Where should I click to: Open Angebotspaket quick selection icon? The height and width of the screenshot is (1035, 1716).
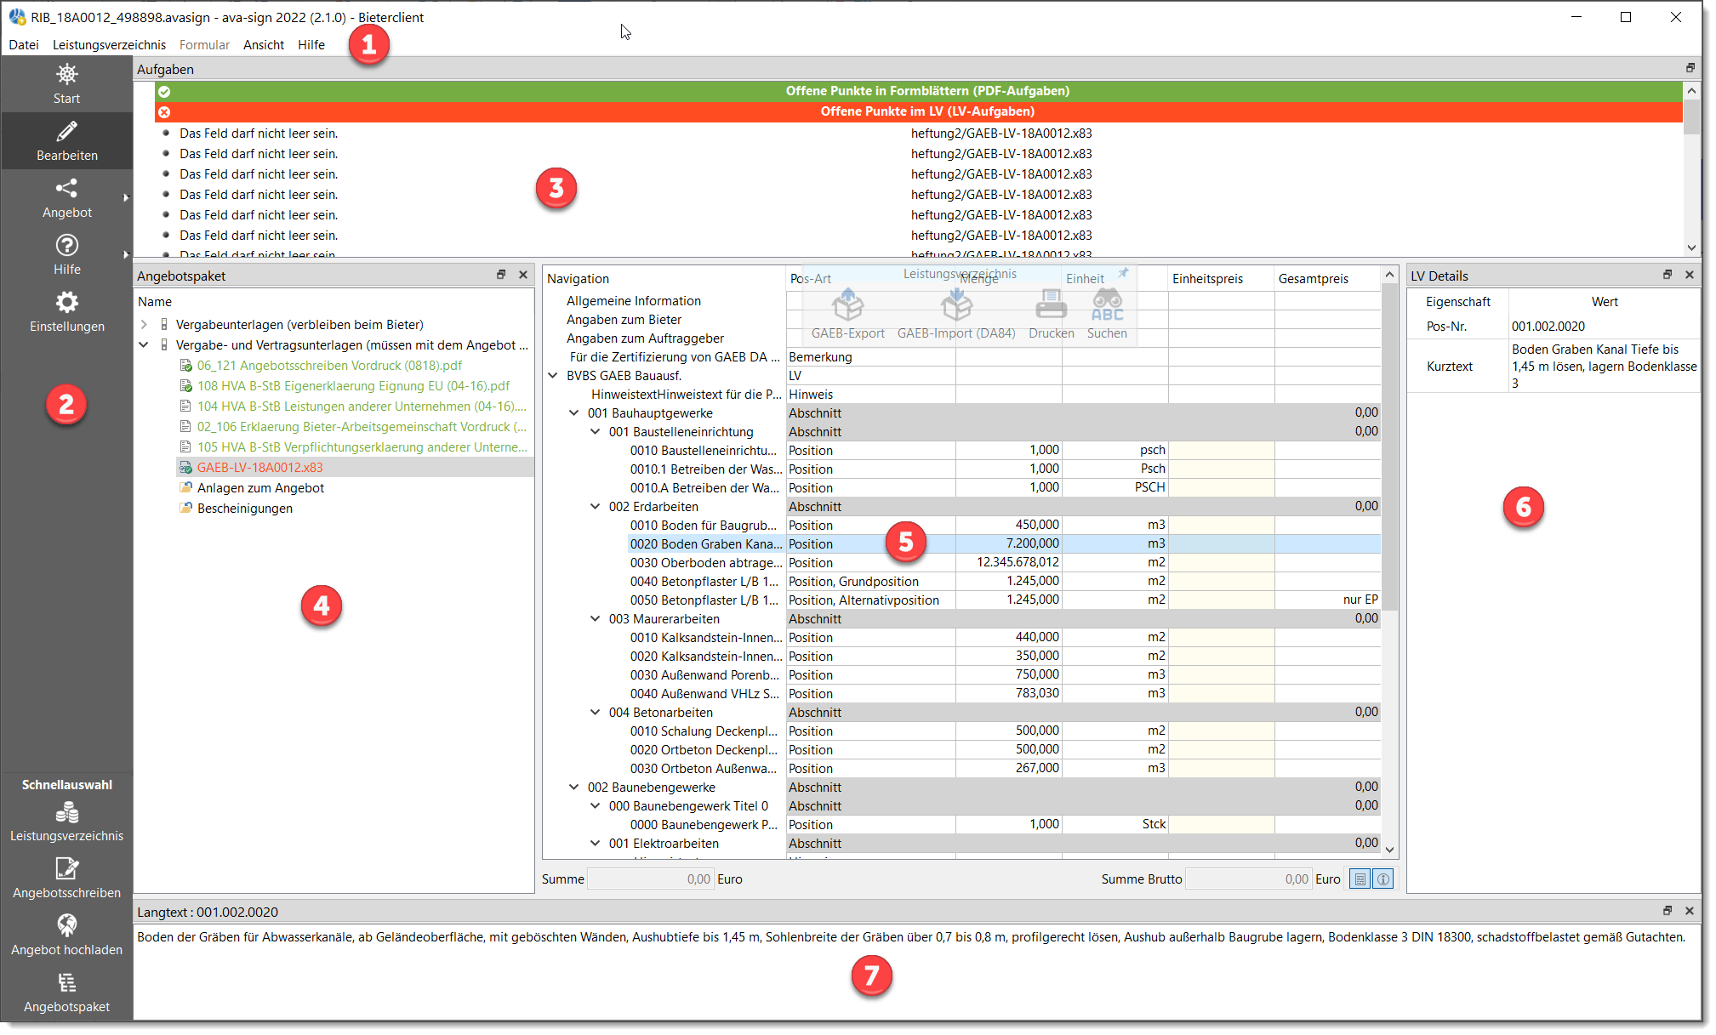(x=66, y=983)
